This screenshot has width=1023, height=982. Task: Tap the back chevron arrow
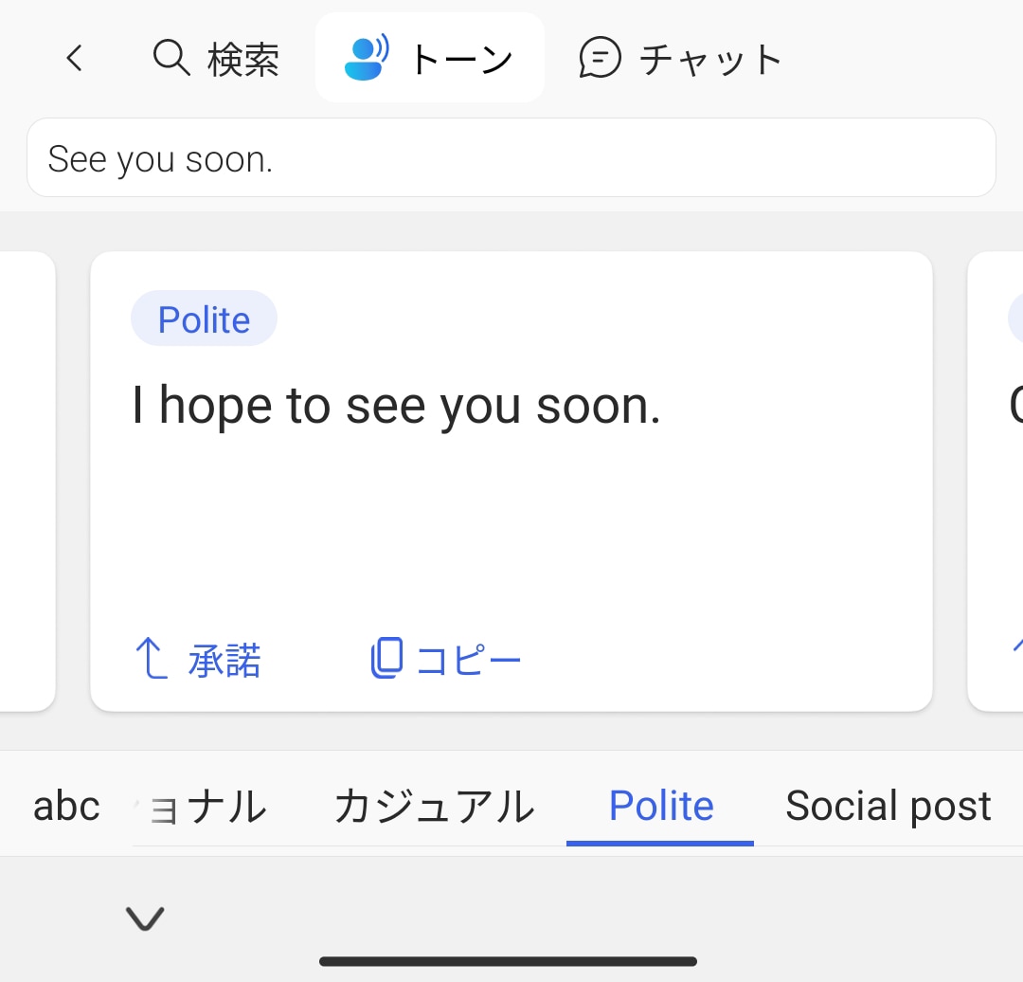tap(74, 60)
